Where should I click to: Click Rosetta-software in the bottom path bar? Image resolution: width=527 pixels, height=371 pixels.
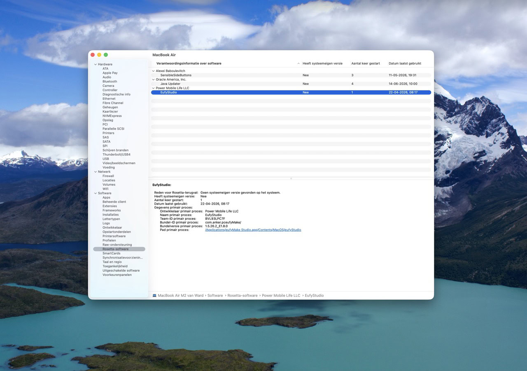[243, 296]
